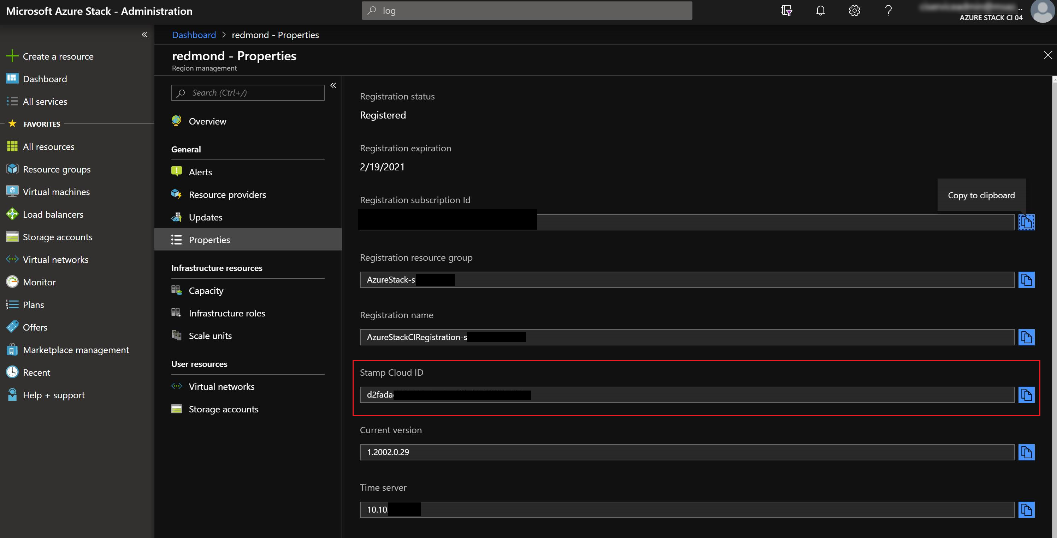Click the Virtual networks icon in User resources
Viewport: 1057px width, 538px height.
click(x=177, y=386)
